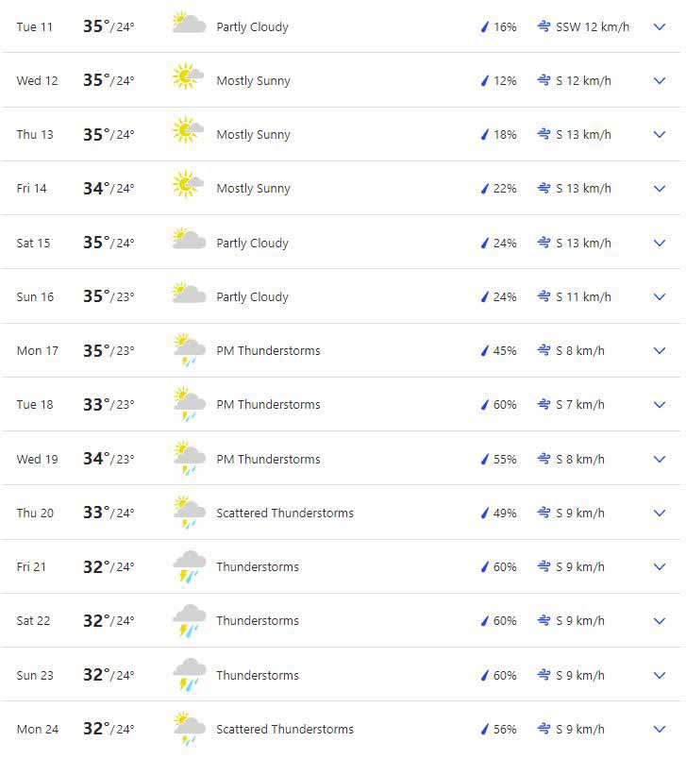Expand the Mon 24 forecast chevron
686x758 pixels.
(660, 729)
